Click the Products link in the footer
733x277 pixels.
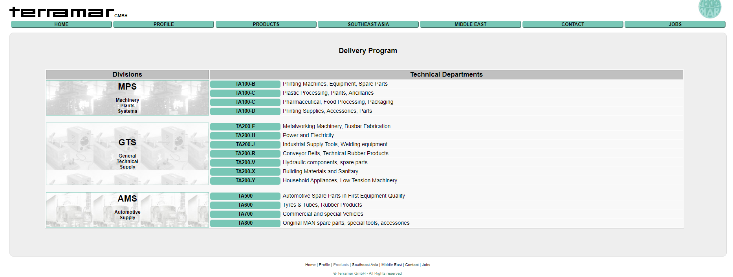click(x=341, y=265)
